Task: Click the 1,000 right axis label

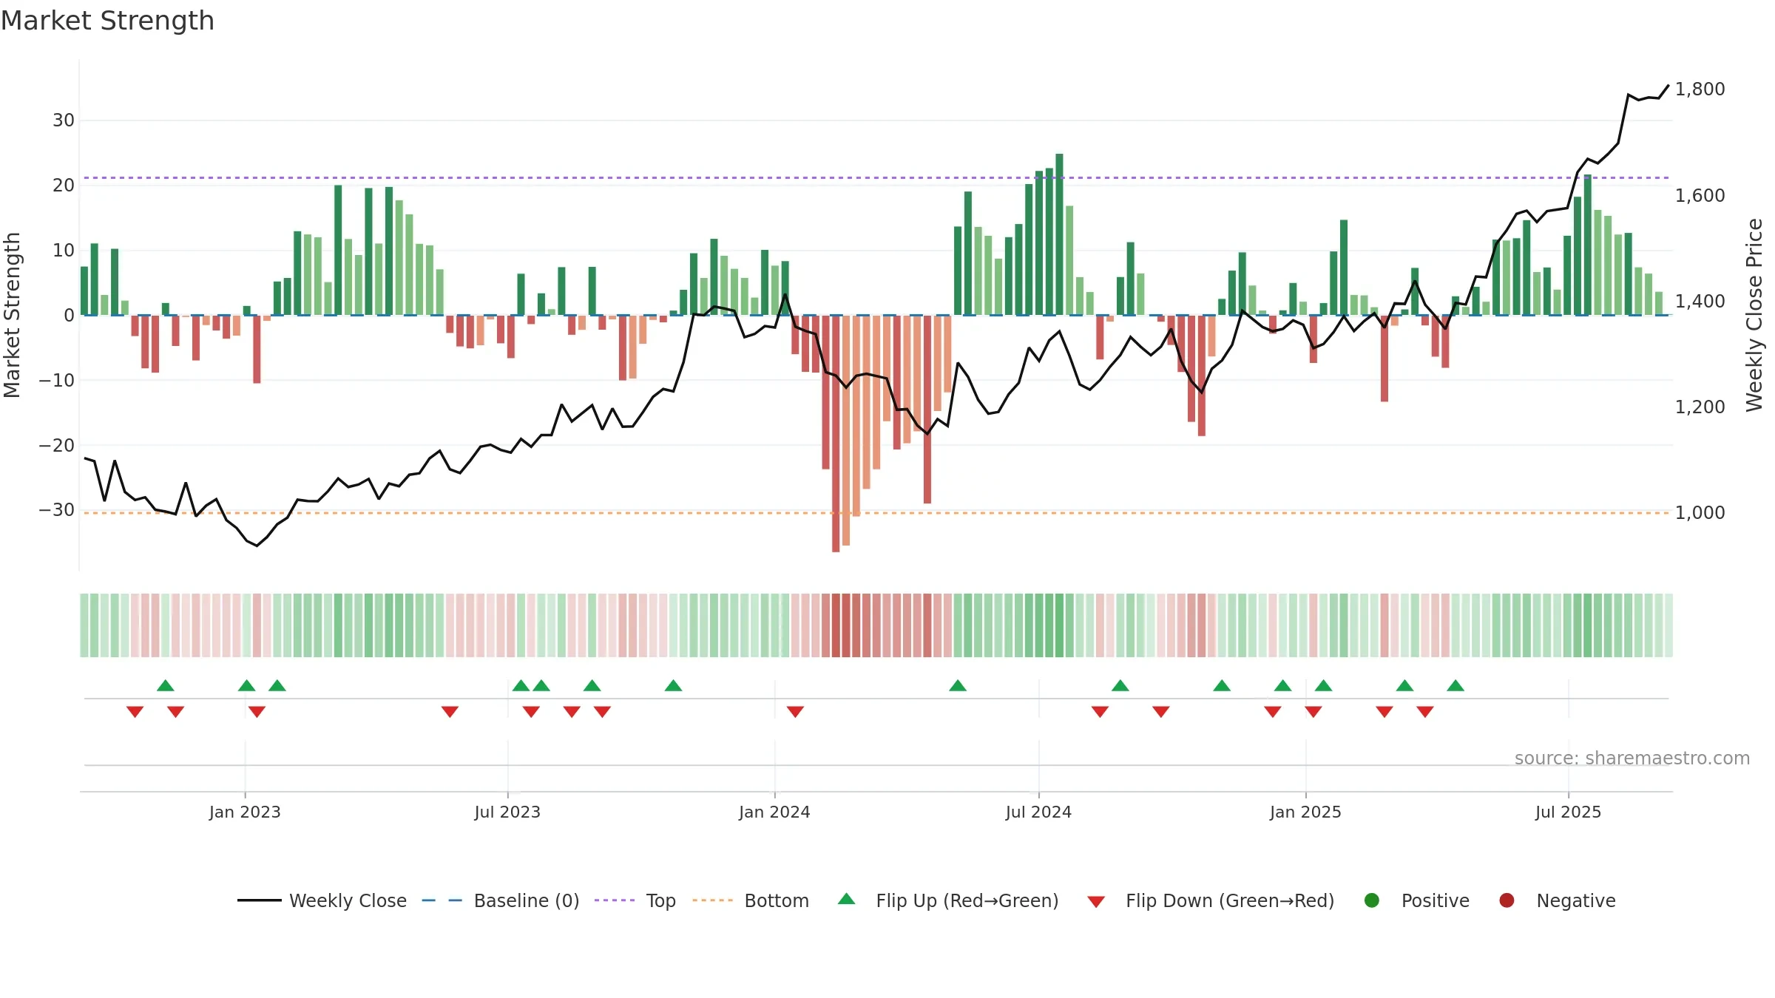Action: (x=1700, y=512)
